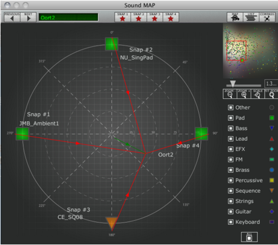The width and height of the screenshot is (278, 245).
Task: Click the zoom value field 1.3...
Action: pos(271,83)
